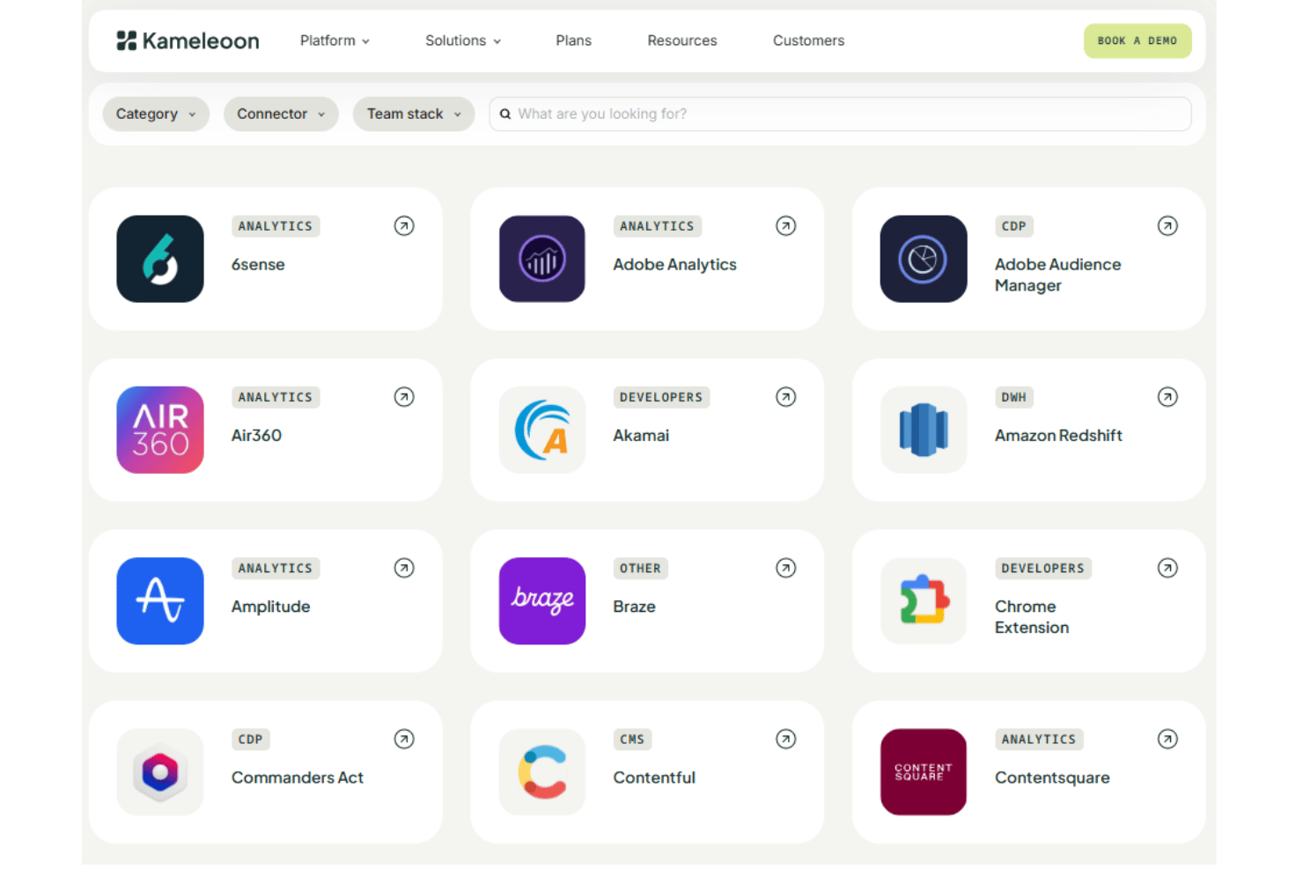The height and width of the screenshot is (869, 1303).
Task: Open the Resources menu item
Action: (682, 41)
